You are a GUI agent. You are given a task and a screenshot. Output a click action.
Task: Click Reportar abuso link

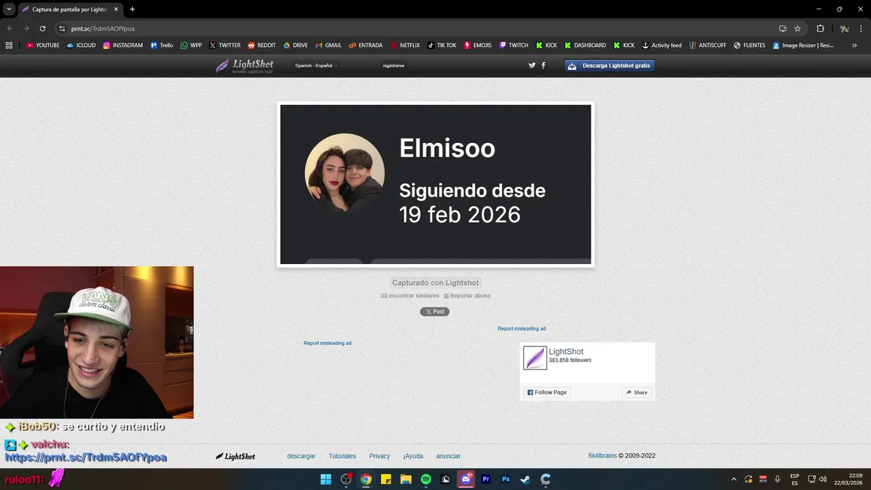467,296
